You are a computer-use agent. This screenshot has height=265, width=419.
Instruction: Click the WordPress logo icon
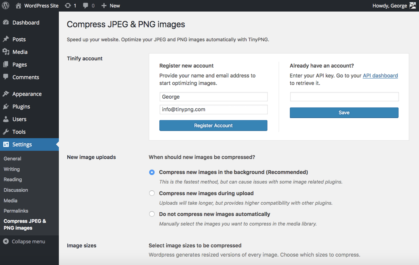6,6
